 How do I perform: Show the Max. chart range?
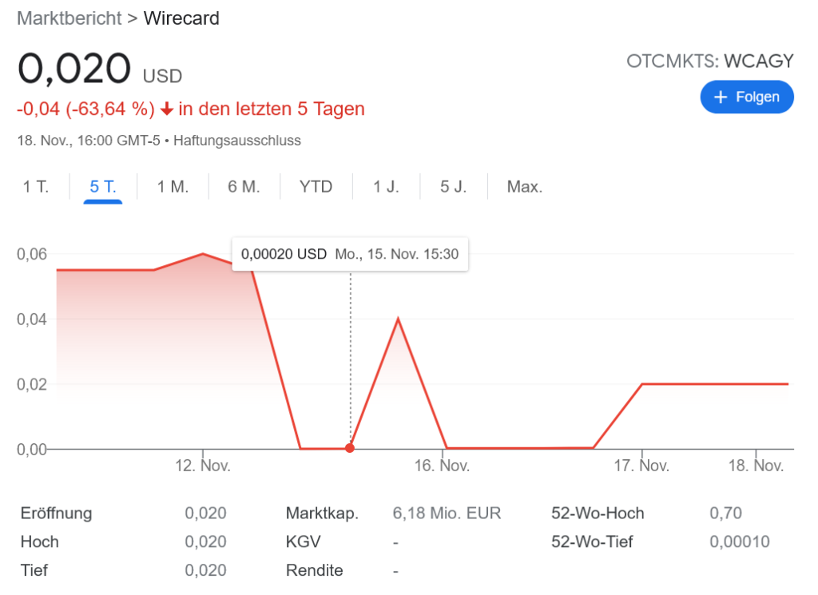[x=524, y=187]
